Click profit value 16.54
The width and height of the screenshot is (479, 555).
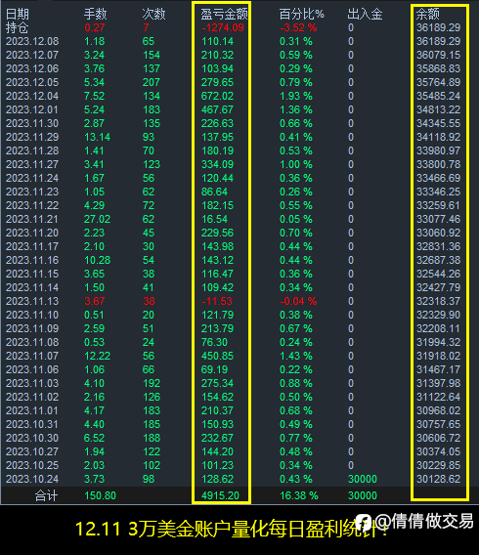tap(214, 220)
